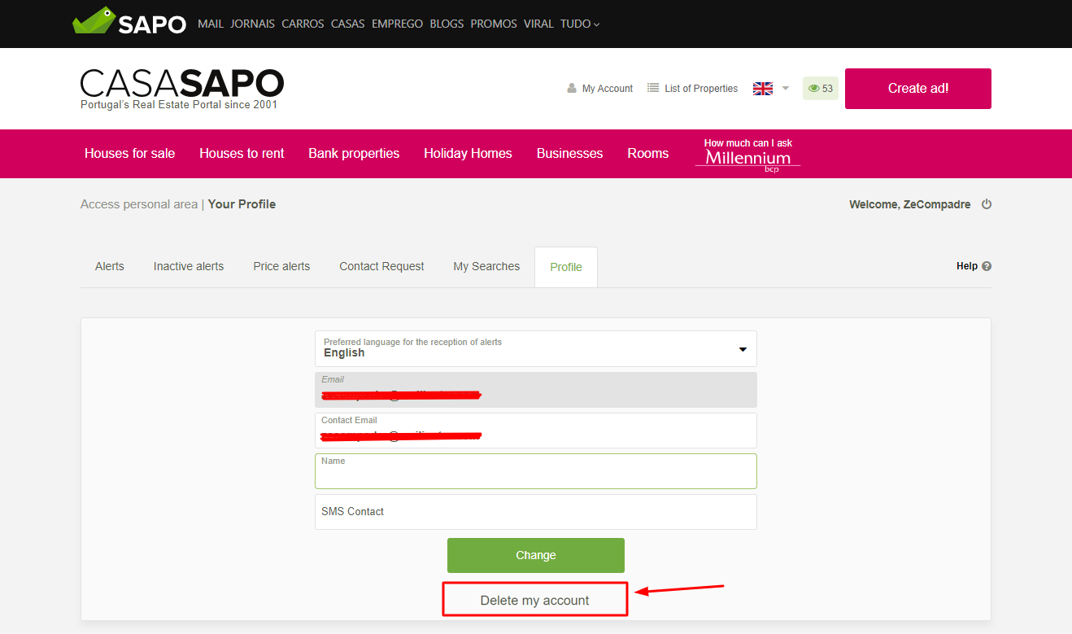Open the language selector arrow
This screenshot has width=1072, height=634.
click(786, 89)
